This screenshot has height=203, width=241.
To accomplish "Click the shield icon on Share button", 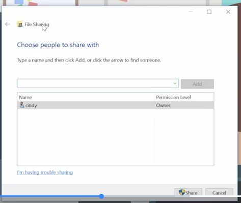I will click(x=182, y=192).
